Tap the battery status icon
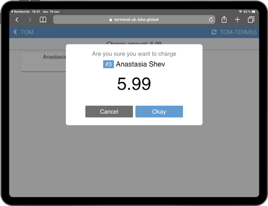The image size is (268, 206). coord(254,12)
